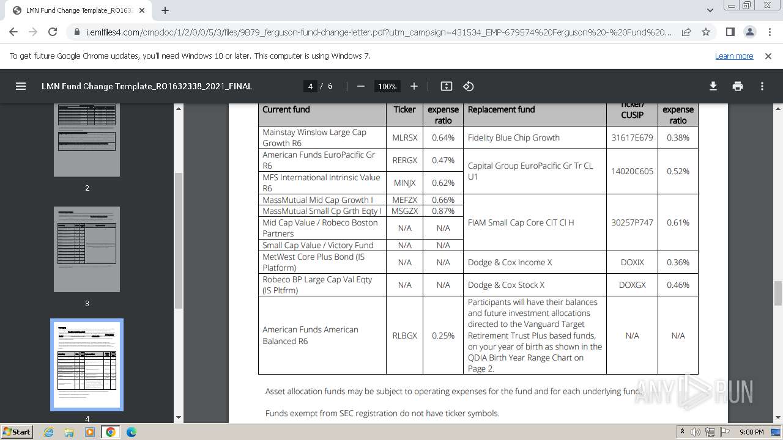Screen dimensions: 783x440
Task: Open a new browser tab
Action: (165, 10)
